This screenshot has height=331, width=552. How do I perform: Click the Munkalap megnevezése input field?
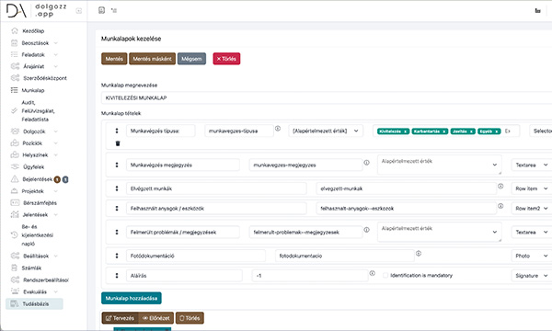pyautogui.click(x=327, y=97)
